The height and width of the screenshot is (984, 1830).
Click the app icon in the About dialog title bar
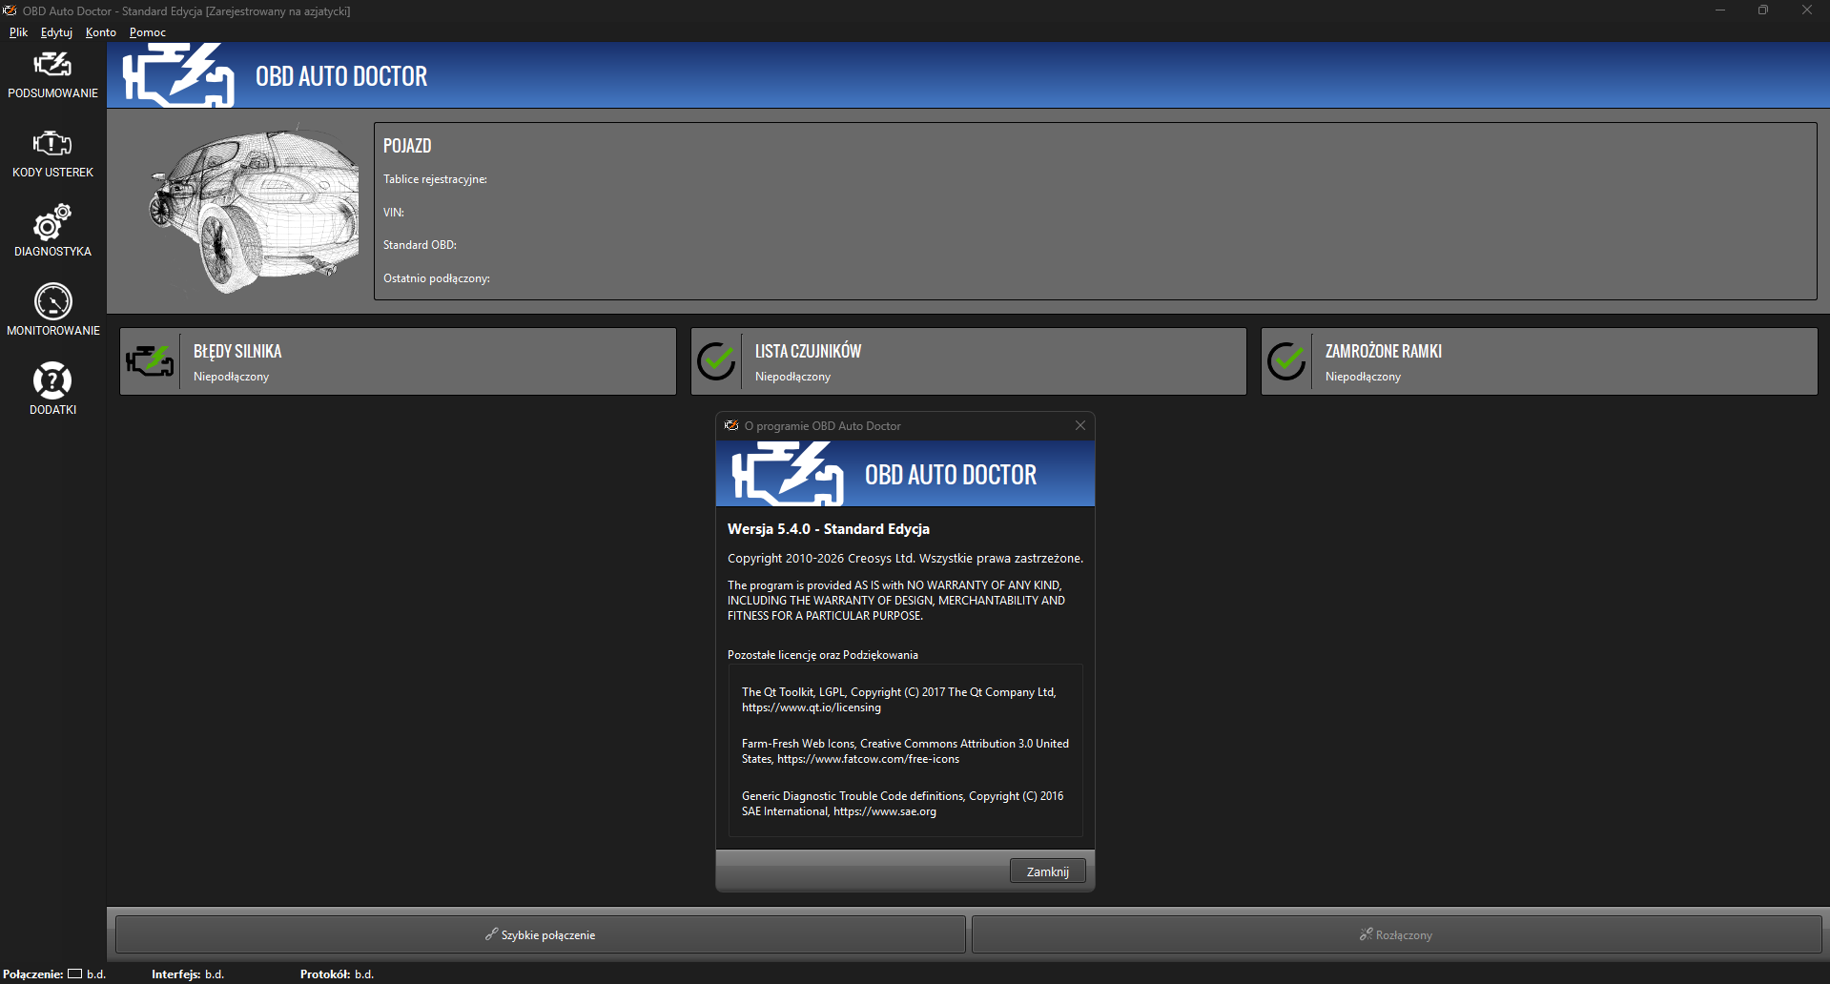pos(731,425)
